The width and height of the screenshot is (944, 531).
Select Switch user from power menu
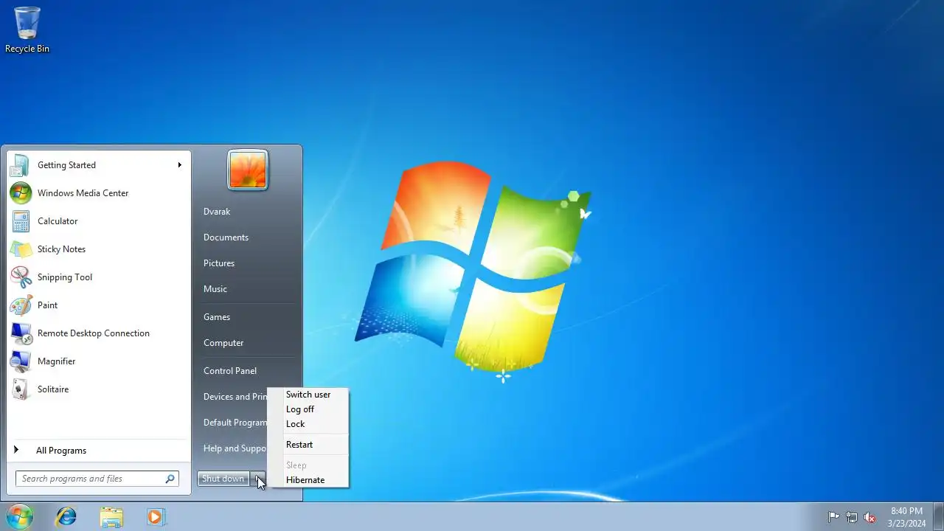[308, 395]
